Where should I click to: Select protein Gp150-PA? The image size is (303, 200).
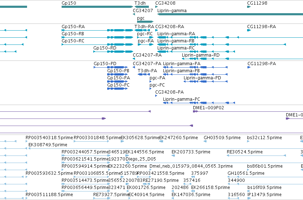click(x=117, y=81)
